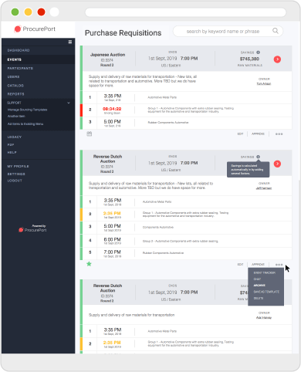Image resolution: width=301 pixels, height=372 pixels.
Task: Click the green star icon
Action: coord(89,264)
